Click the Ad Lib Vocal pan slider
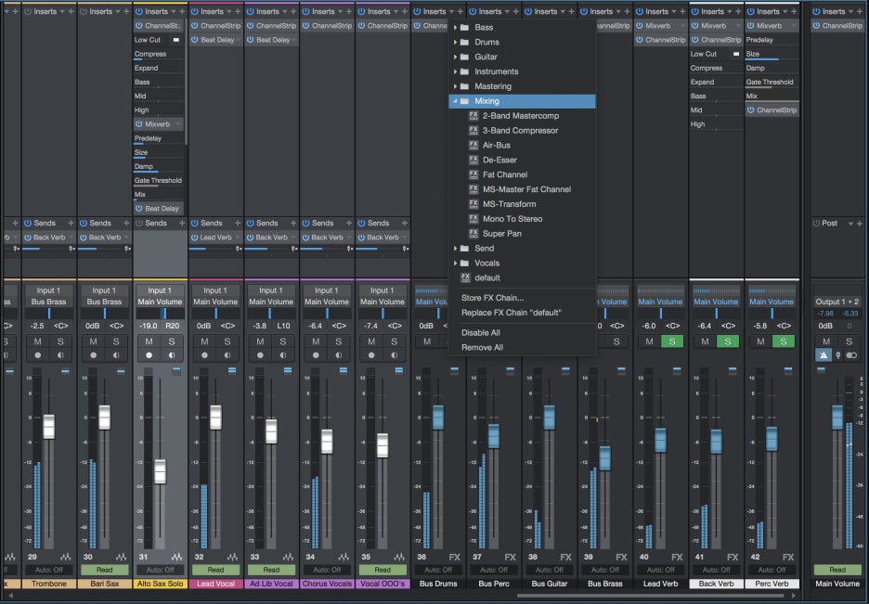 pyautogui.click(x=271, y=314)
